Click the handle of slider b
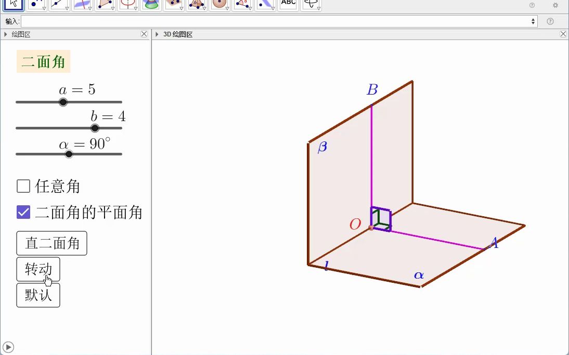The image size is (569, 355). (95, 128)
